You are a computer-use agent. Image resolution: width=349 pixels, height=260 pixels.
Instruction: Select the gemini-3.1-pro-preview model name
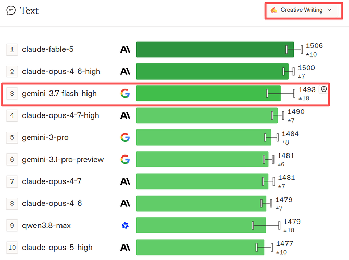point(63,160)
